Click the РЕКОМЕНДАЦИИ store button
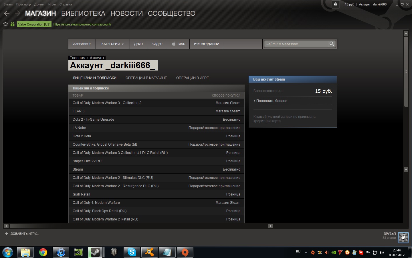Viewport: 412px width, 258px height. (x=207, y=44)
